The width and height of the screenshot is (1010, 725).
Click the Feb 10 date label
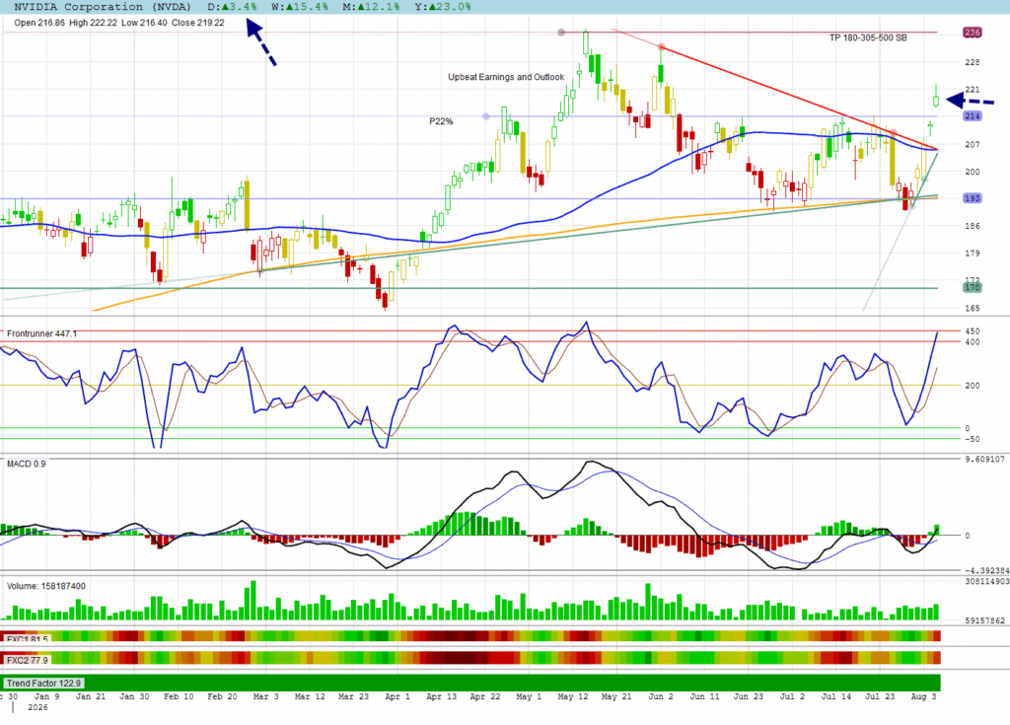click(x=179, y=696)
